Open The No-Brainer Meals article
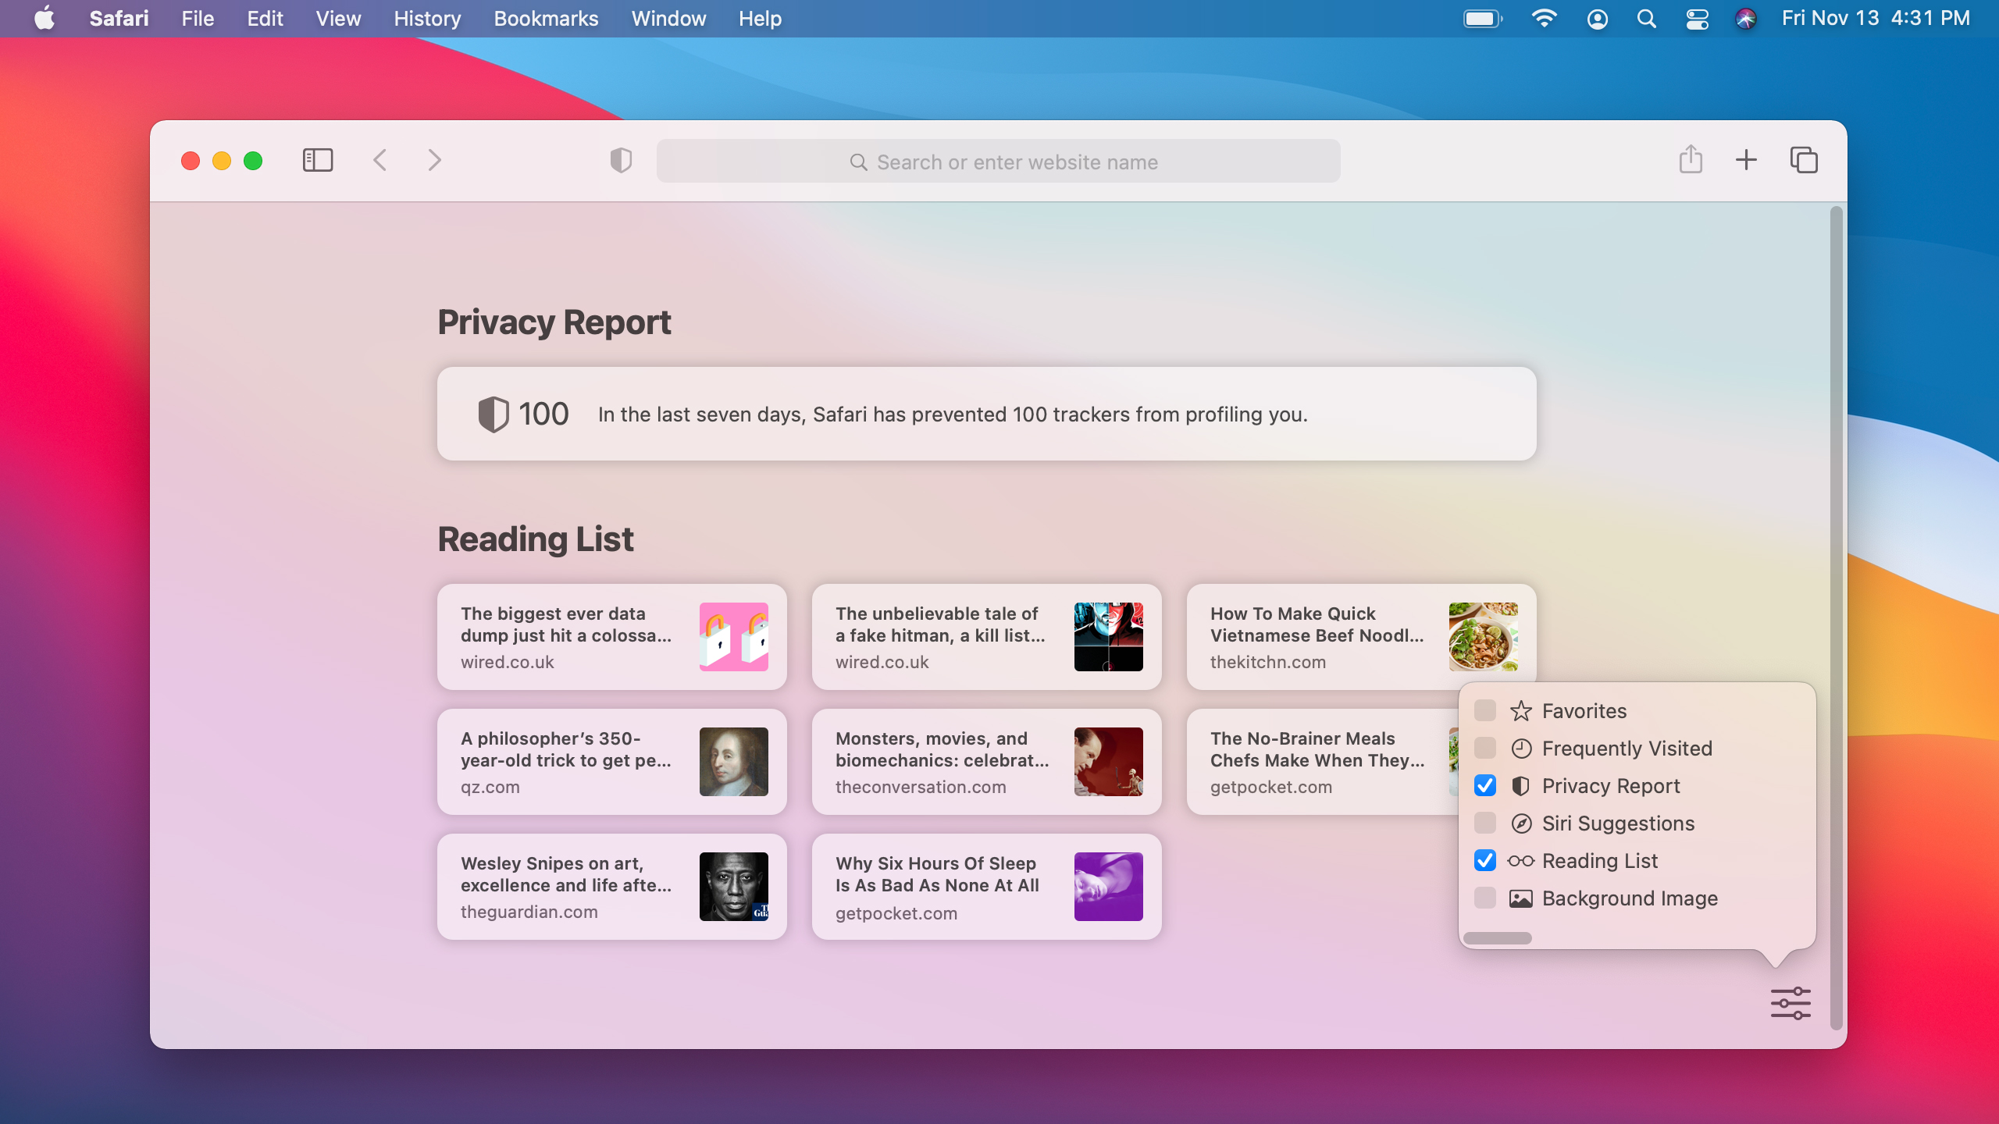 (x=1322, y=762)
